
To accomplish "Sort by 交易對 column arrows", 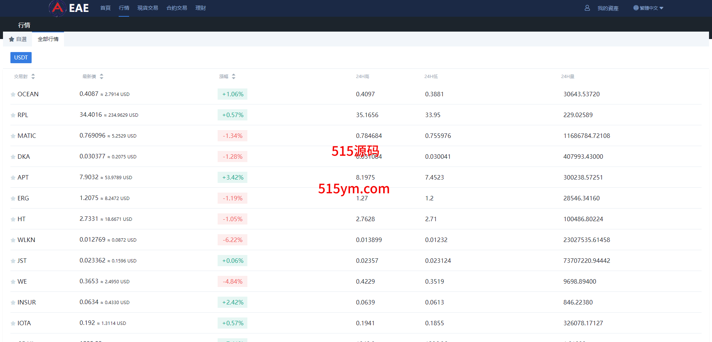I will click(33, 76).
